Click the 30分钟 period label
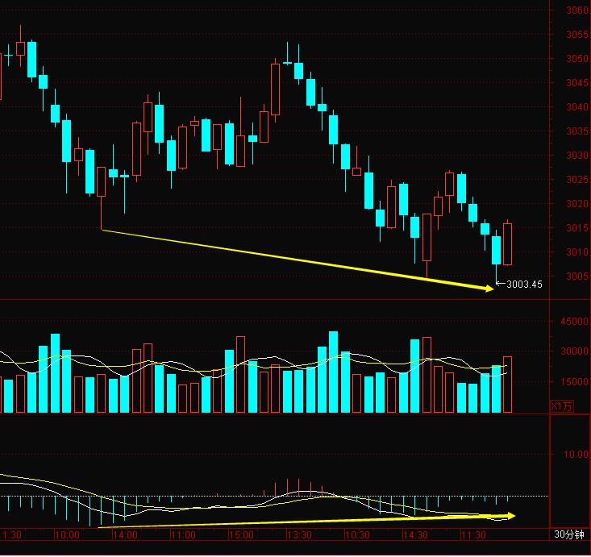The height and width of the screenshot is (557, 591). coord(569,534)
